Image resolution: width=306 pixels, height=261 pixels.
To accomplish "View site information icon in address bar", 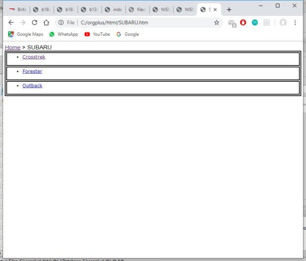I will pyautogui.click(x=61, y=22).
